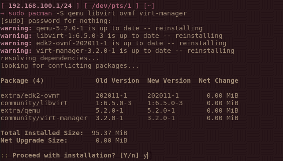Click the underlined sudo command word
Viewport: 283px width, 161px height.
point(16,14)
